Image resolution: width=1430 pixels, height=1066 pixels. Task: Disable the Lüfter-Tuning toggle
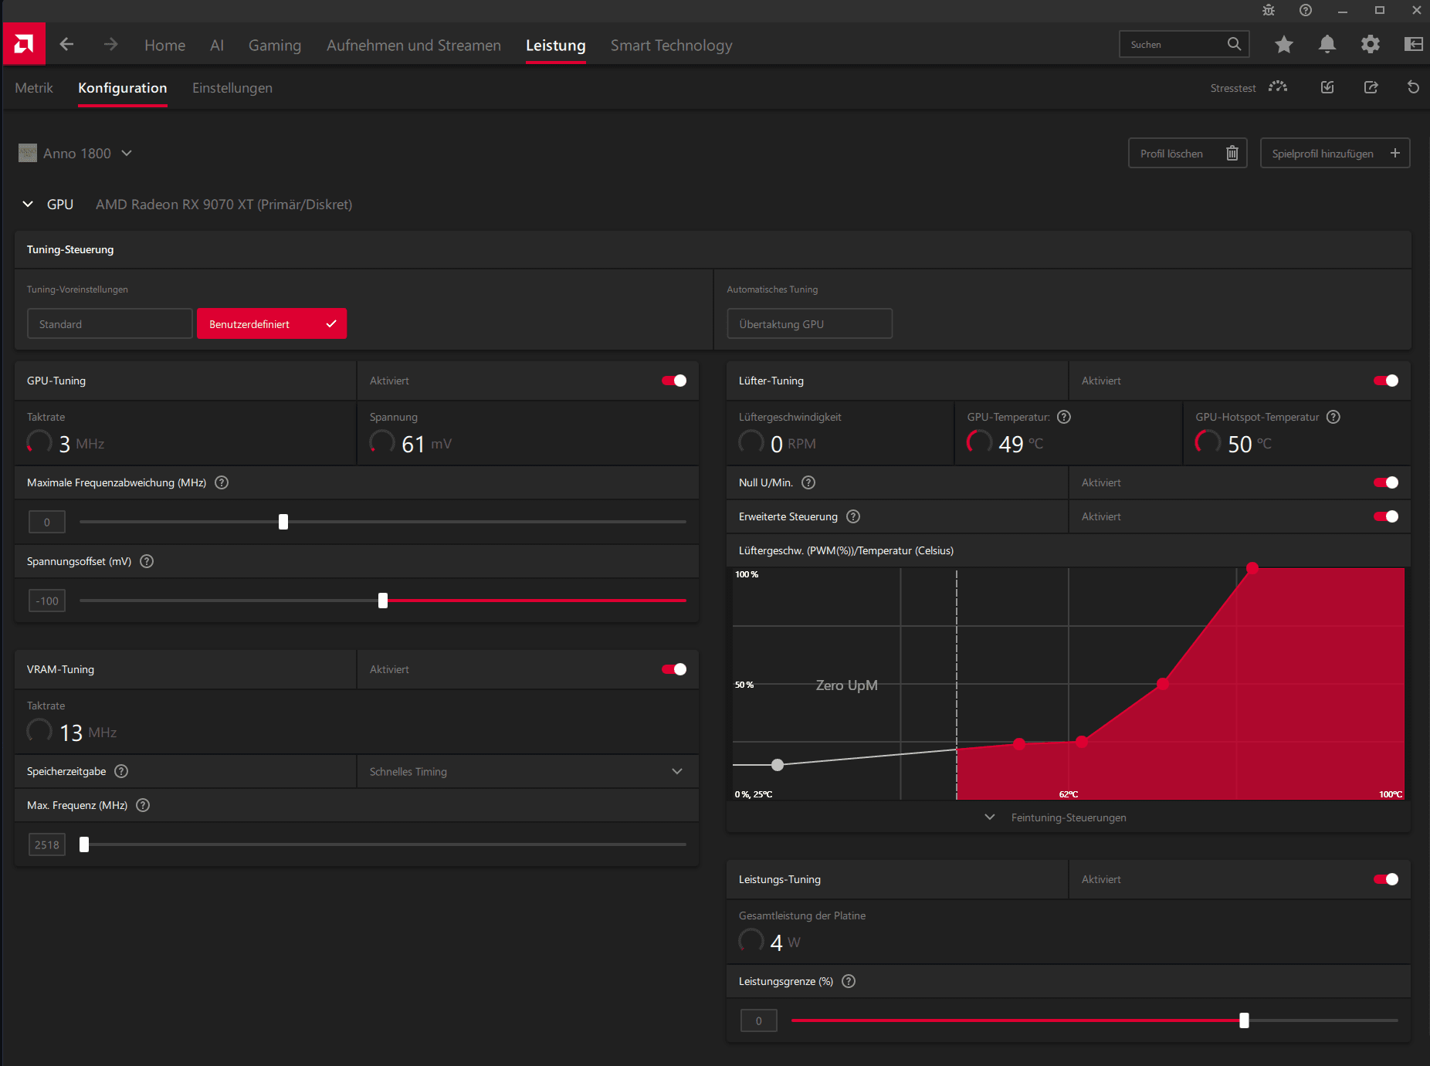pos(1386,381)
